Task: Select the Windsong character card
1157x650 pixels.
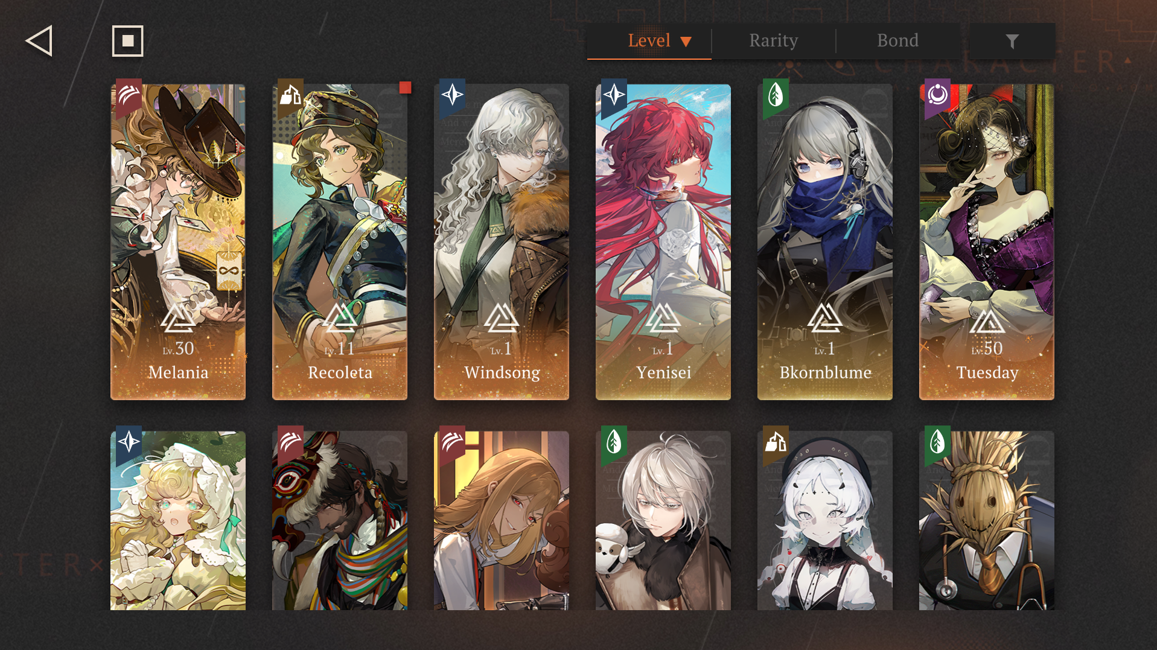Action: (502, 242)
